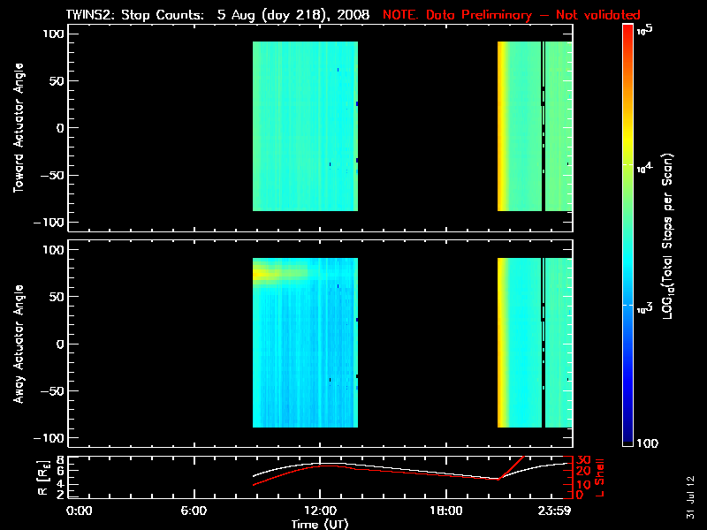Screen dimensions: 707x530
Task: Select the 'Toward Actuator Angle' axis label
Action: [19, 128]
